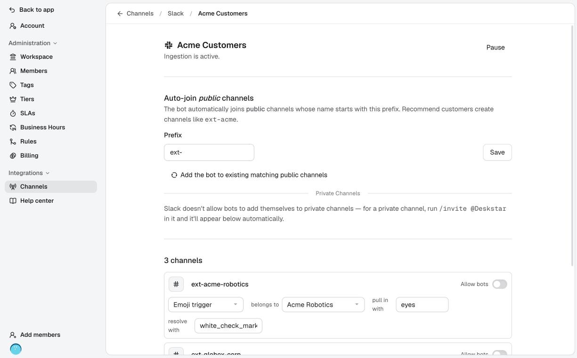Click the Billing coin icon
The image size is (577, 358).
[x=13, y=156]
